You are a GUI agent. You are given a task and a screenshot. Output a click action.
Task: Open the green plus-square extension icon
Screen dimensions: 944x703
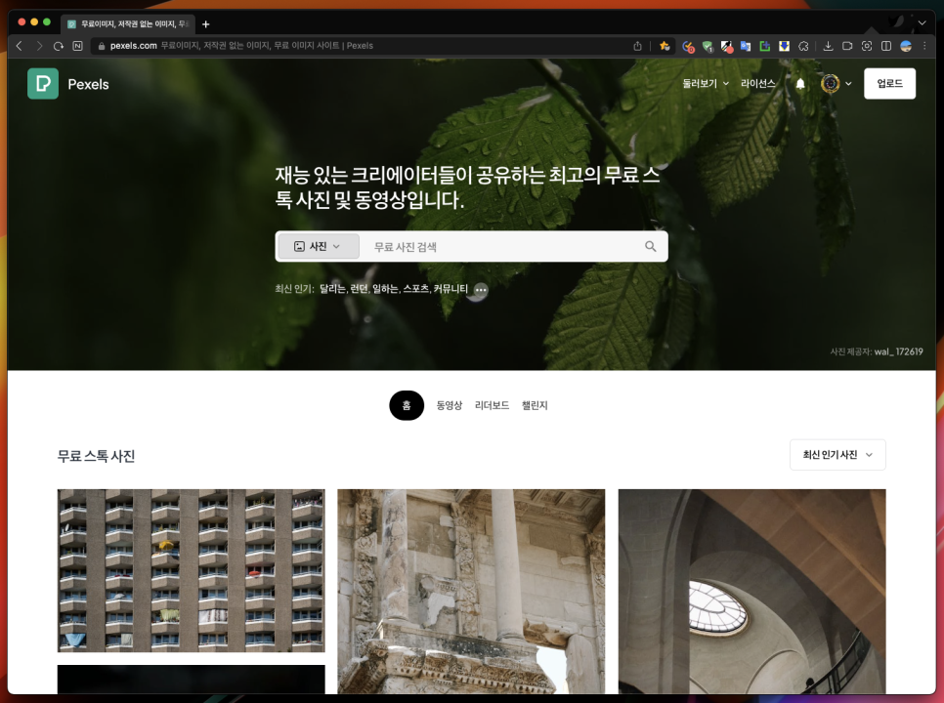pos(764,46)
